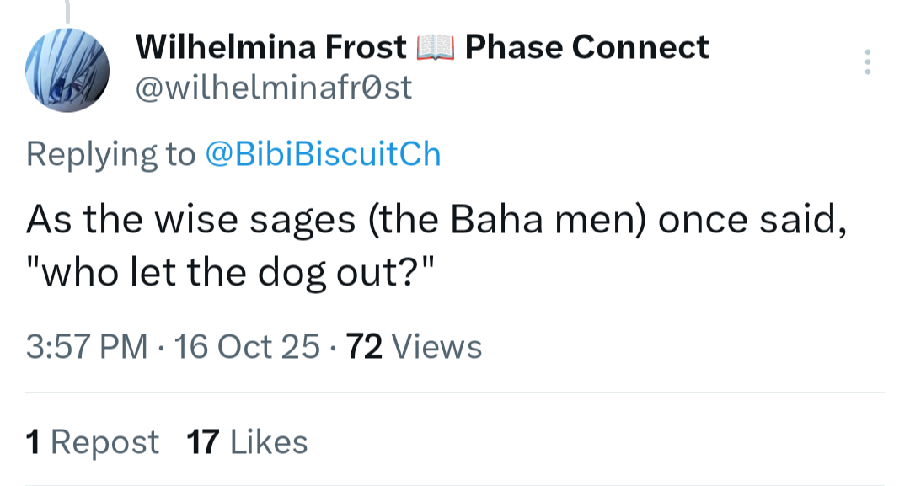This screenshot has width=910, height=486.
Task: Click the thread connector line above avatar
Action: pos(68,10)
